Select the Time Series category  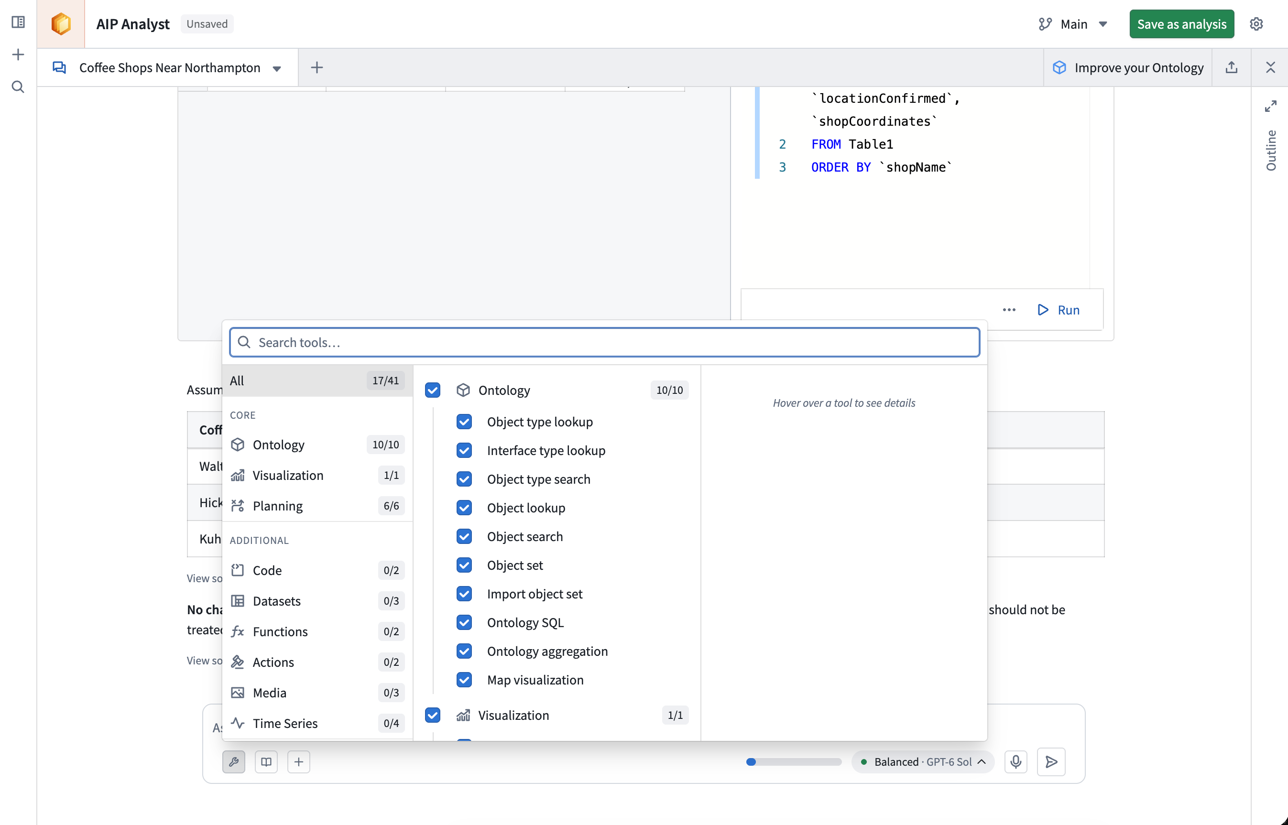(317, 723)
